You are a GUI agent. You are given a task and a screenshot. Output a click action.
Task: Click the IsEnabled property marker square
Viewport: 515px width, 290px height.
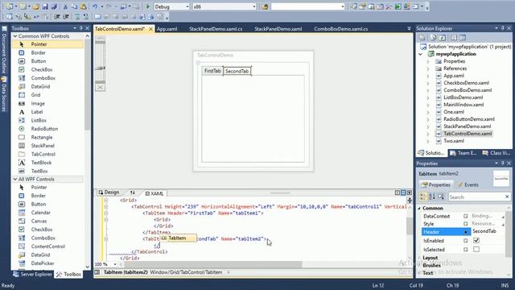[465, 241]
